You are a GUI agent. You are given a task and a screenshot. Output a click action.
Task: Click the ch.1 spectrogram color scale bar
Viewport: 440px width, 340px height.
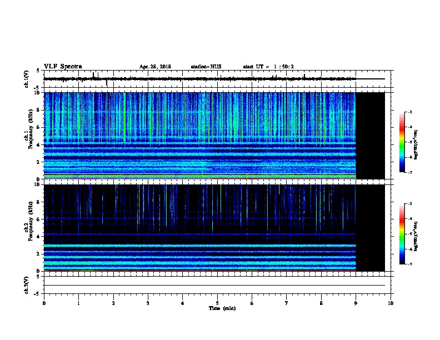402,142
